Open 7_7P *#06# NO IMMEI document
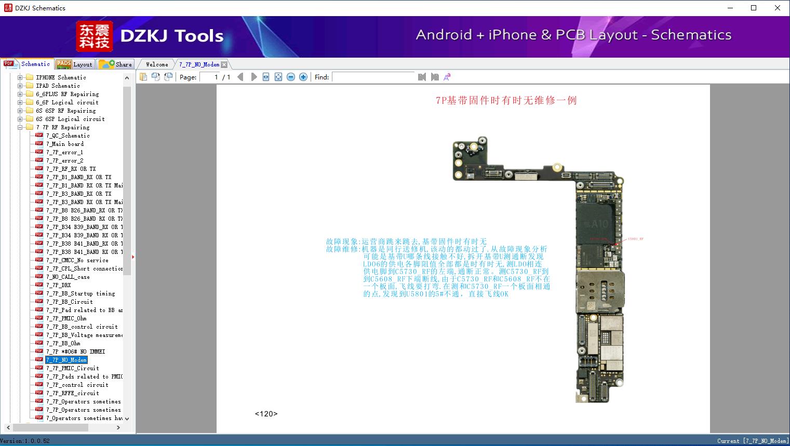The image size is (790, 446). [x=75, y=352]
